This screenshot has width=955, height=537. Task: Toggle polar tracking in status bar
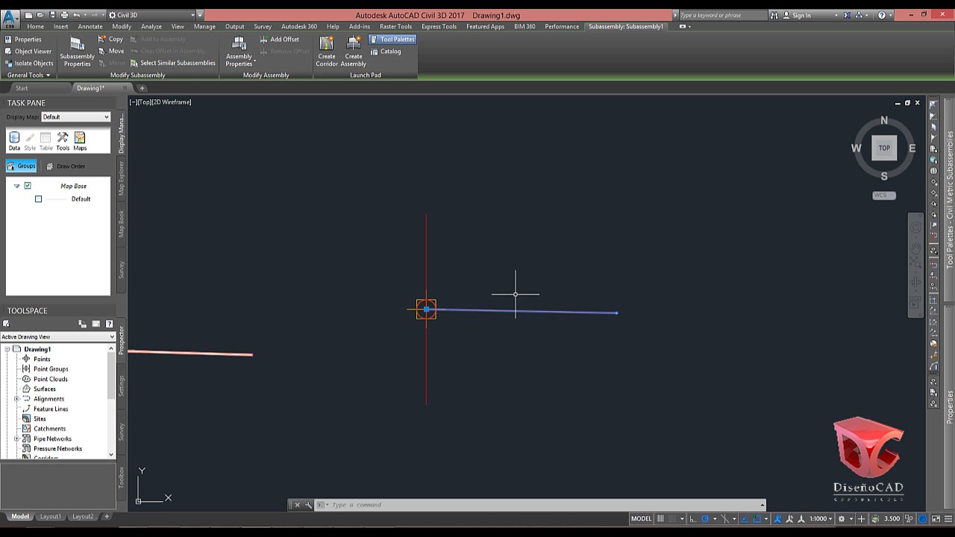pyautogui.click(x=706, y=518)
